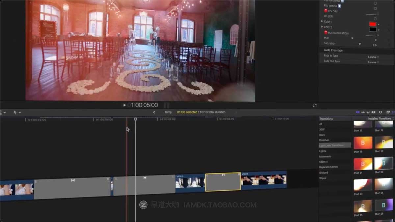Select the Replicator/Clones category
Viewport: 395px width, 222px height.
pos(329,167)
